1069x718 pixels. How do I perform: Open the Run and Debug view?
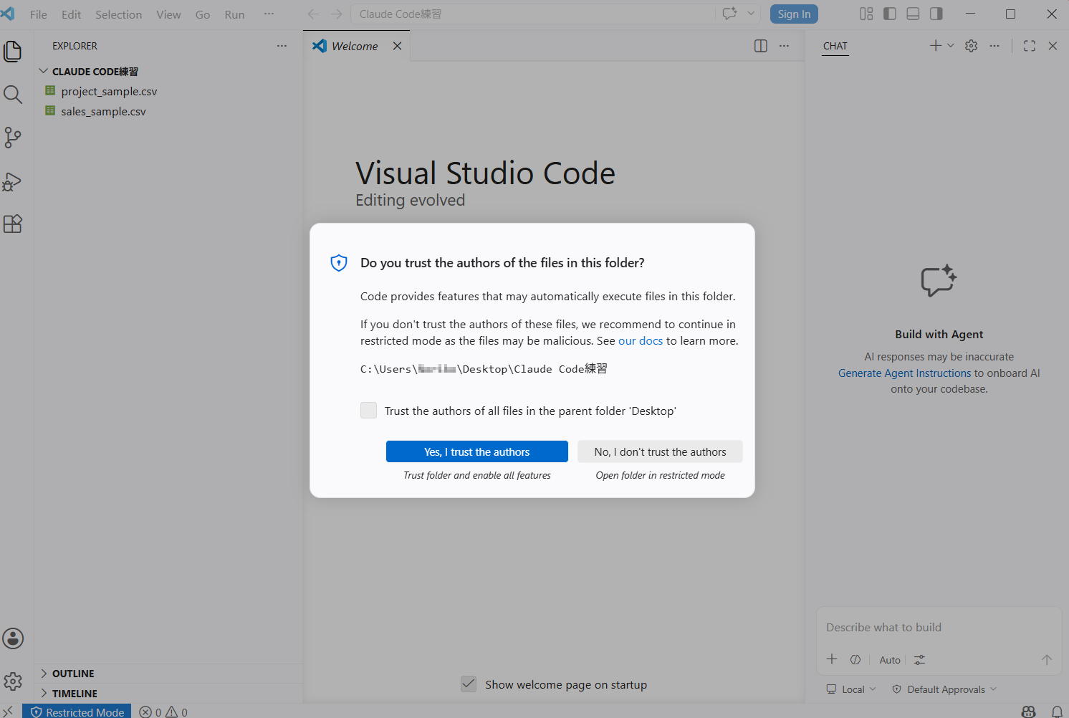[x=13, y=181]
